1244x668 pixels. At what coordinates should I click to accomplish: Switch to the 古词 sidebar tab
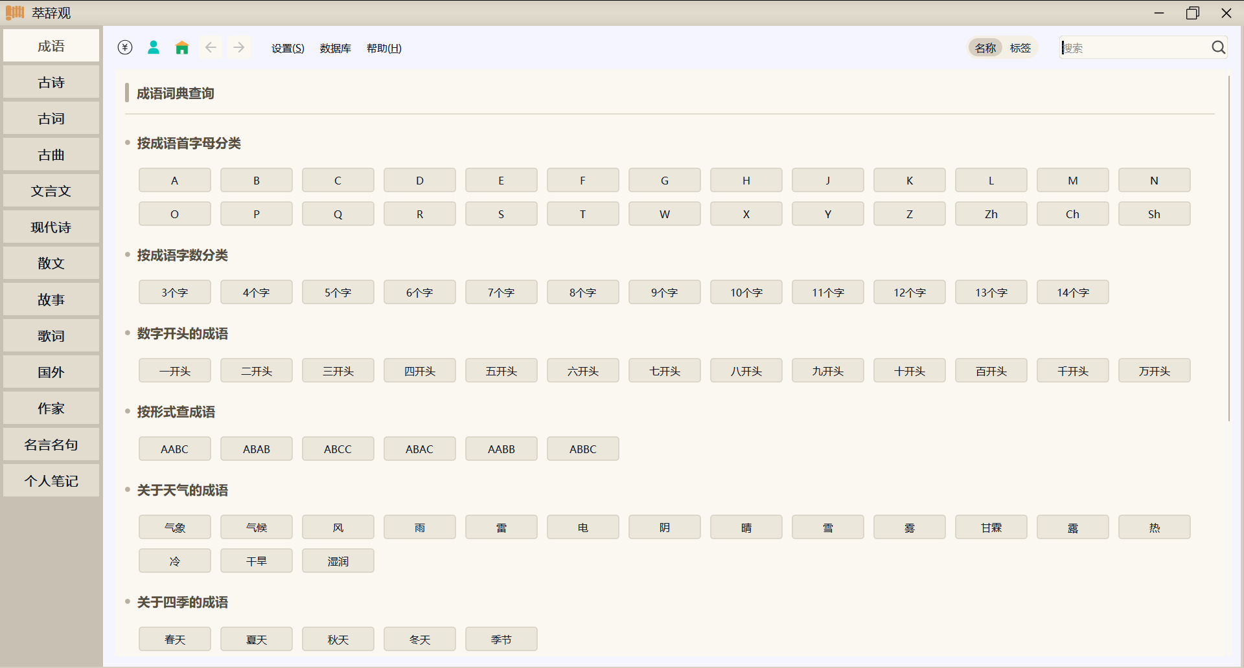coord(51,118)
